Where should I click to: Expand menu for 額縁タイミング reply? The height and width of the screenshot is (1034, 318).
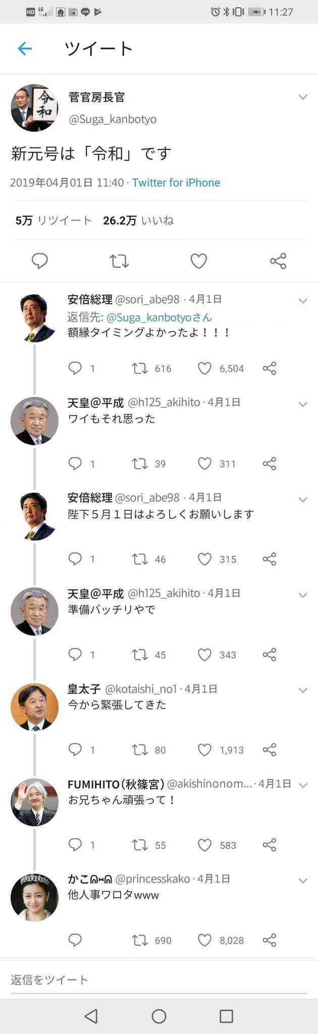pyautogui.click(x=303, y=301)
